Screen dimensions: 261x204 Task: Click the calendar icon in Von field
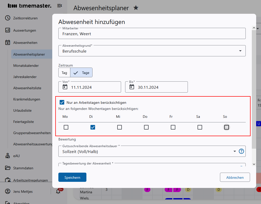click(65, 87)
